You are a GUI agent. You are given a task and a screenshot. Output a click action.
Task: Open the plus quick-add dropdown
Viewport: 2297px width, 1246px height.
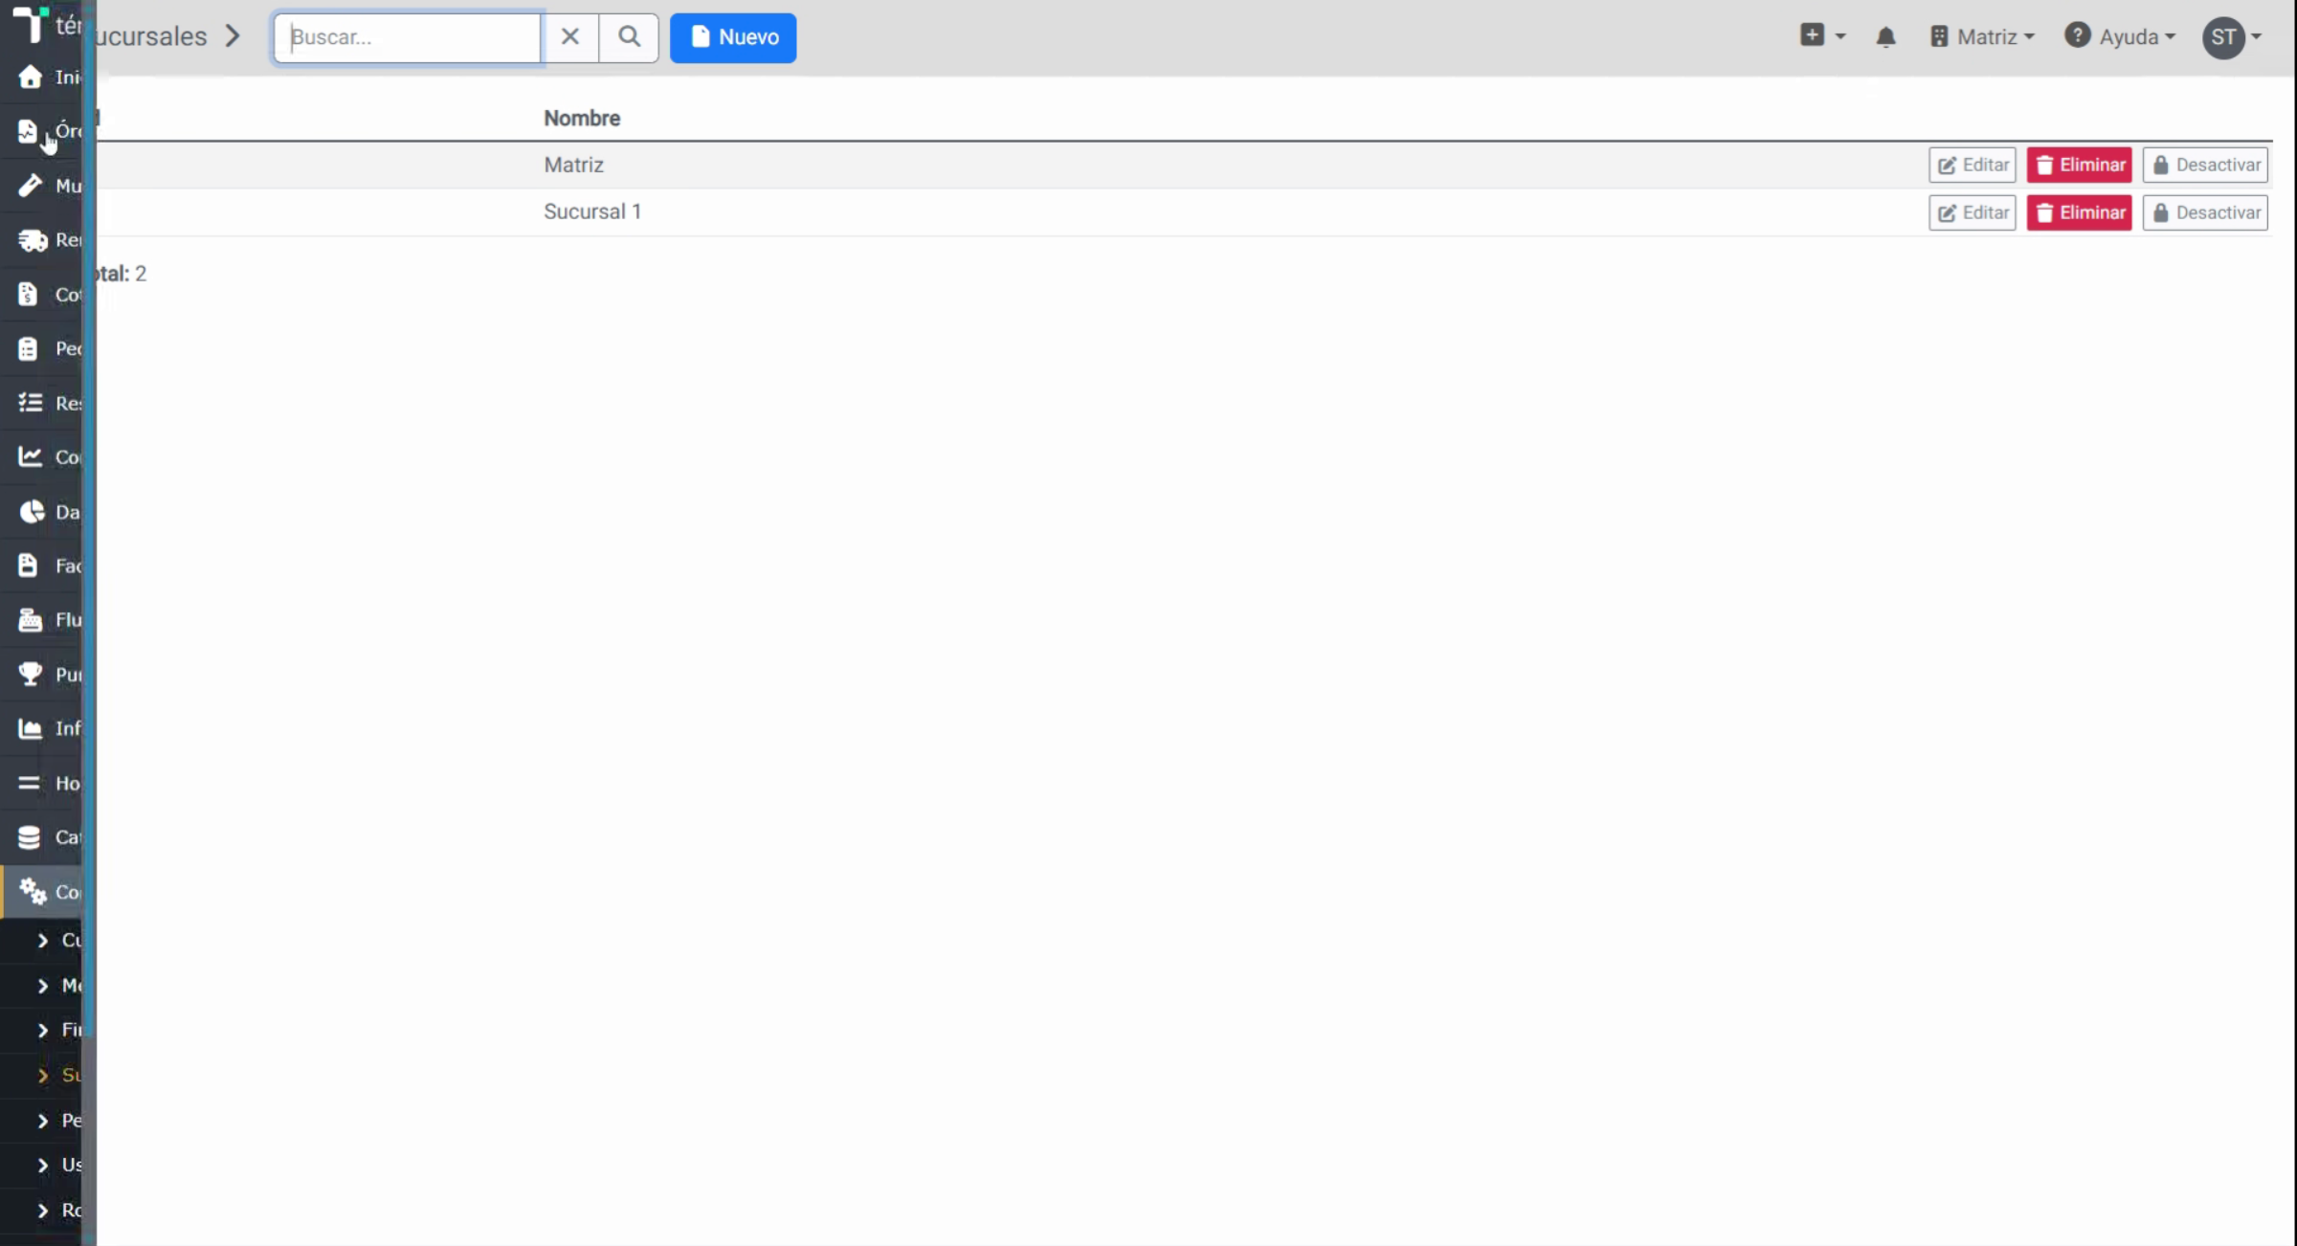click(1822, 35)
